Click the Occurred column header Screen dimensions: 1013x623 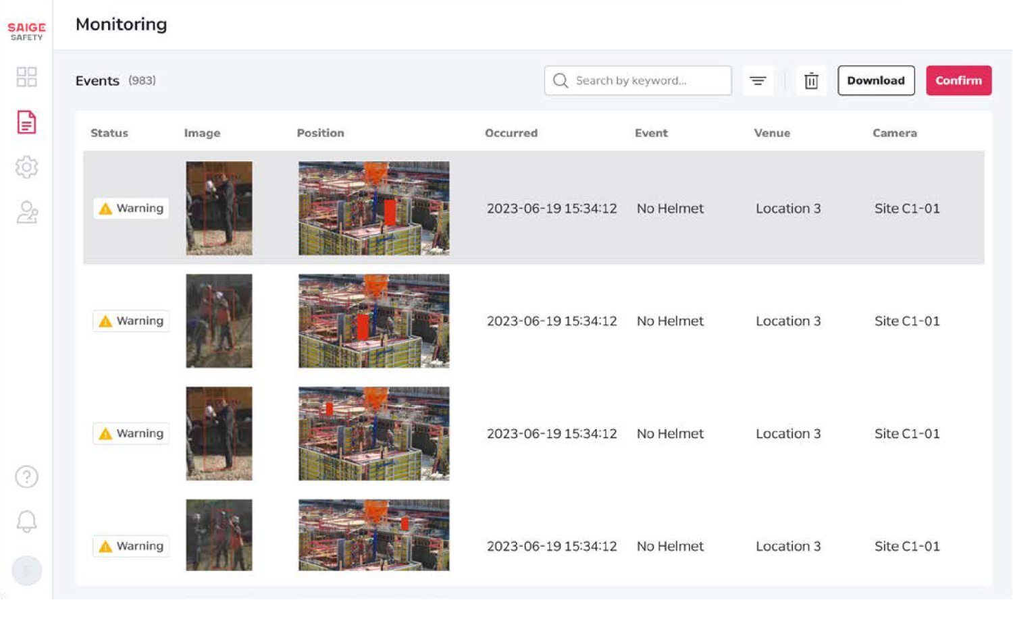pyautogui.click(x=511, y=133)
